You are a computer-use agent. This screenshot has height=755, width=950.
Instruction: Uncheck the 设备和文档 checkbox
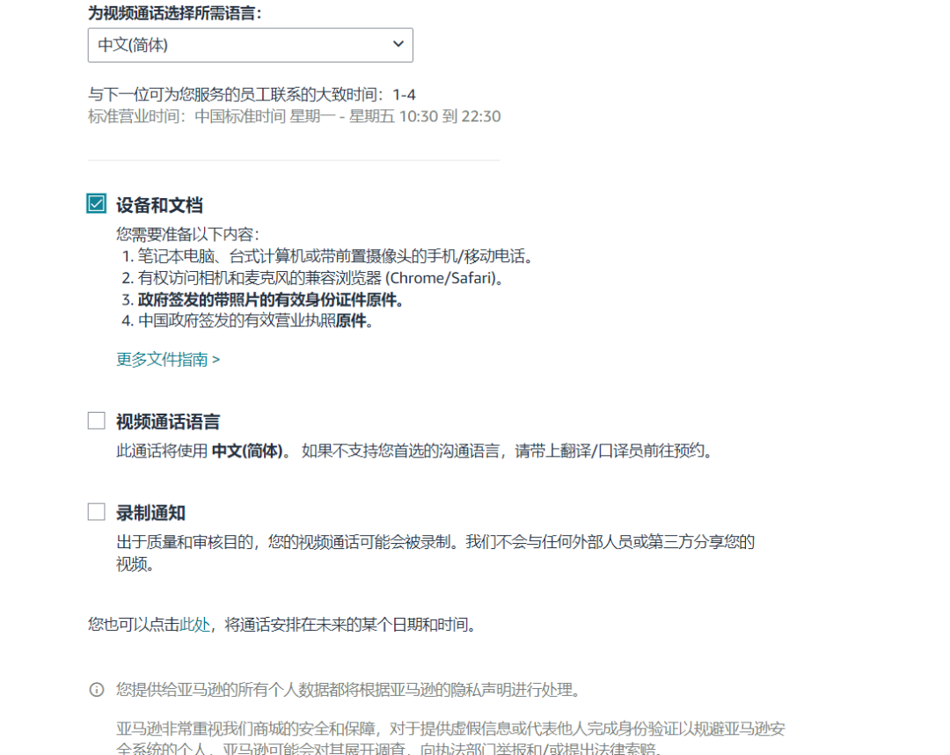pyautogui.click(x=96, y=202)
